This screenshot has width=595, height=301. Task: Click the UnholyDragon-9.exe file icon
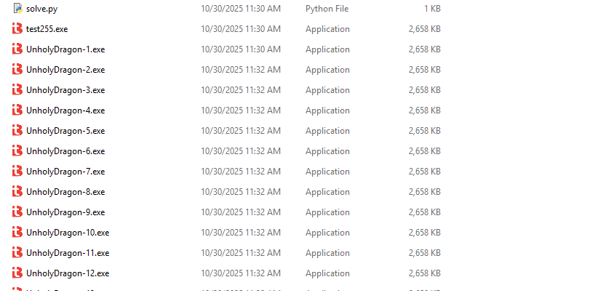point(17,212)
